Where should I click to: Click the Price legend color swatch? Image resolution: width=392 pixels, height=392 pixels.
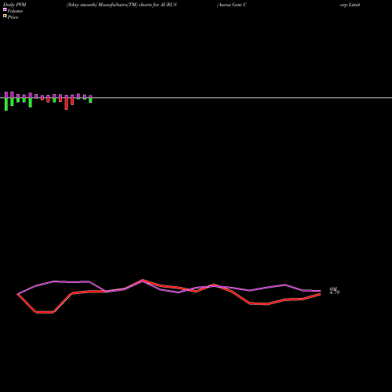coord(5,16)
